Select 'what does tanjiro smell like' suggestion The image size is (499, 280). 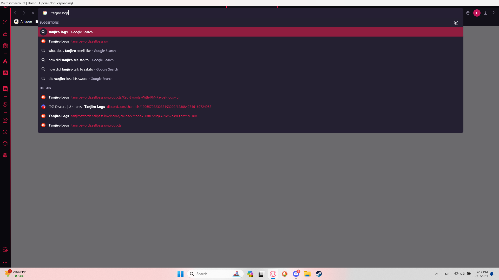251,51
